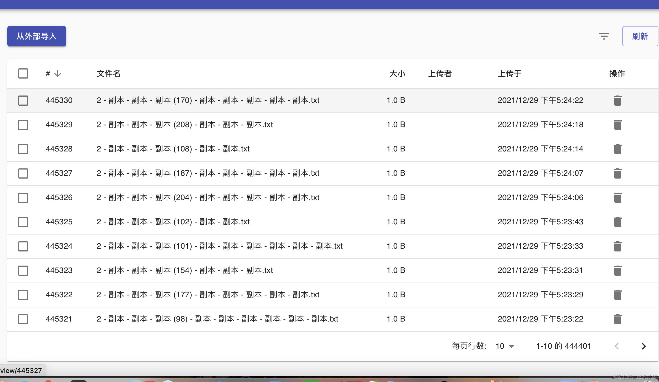The image size is (659, 382).
Task: Select file 445327 checkbox
Action: click(x=23, y=173)
